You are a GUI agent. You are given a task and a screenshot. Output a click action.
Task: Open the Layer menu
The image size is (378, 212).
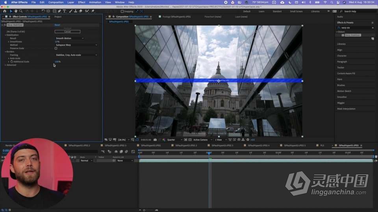click(x=70, y=2)
